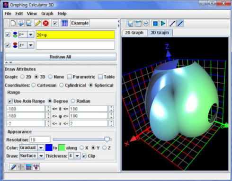Click the Example button

pyautogui.click(x=80, y=23)
